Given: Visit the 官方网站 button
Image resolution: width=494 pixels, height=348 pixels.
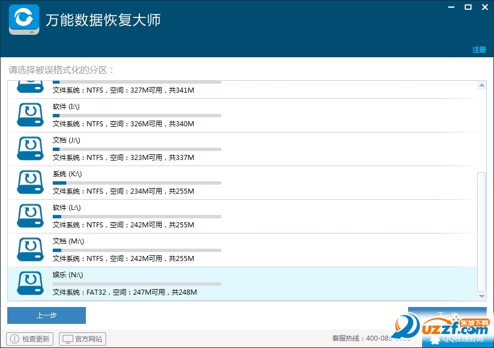Looking at the screenshot, I should (83, 339).
